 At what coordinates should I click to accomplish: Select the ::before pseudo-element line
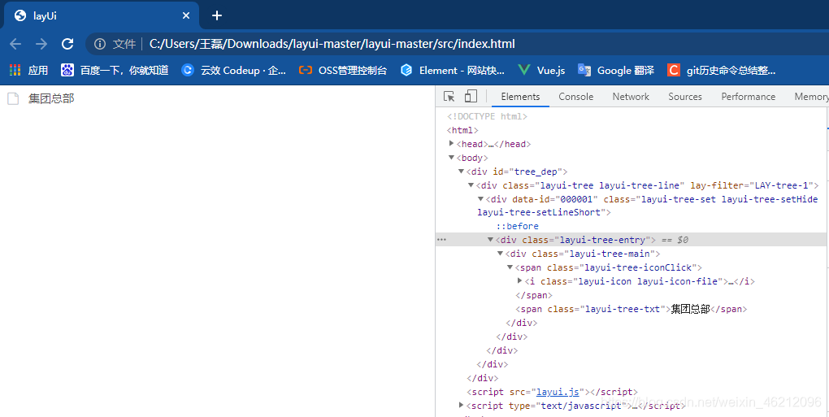(x=517, y=226)
